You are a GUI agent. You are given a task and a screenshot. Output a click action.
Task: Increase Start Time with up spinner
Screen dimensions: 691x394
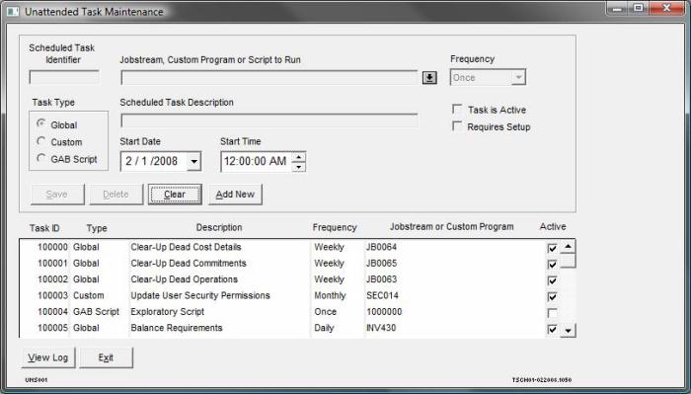[x=299, y=157]
